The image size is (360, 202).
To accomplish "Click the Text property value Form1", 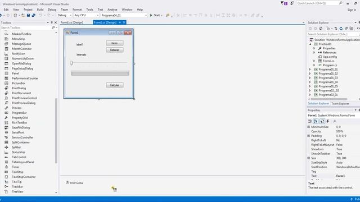I will (x=340, y=176).
